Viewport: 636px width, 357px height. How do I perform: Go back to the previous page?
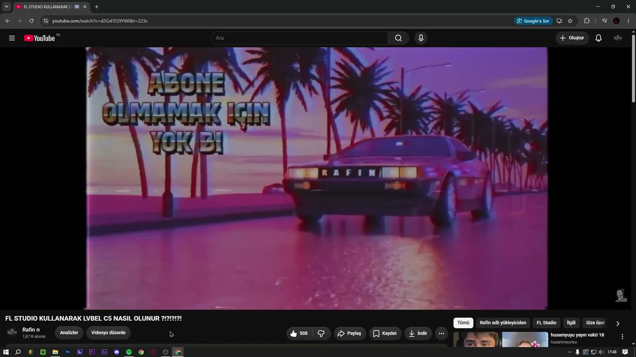7,21
